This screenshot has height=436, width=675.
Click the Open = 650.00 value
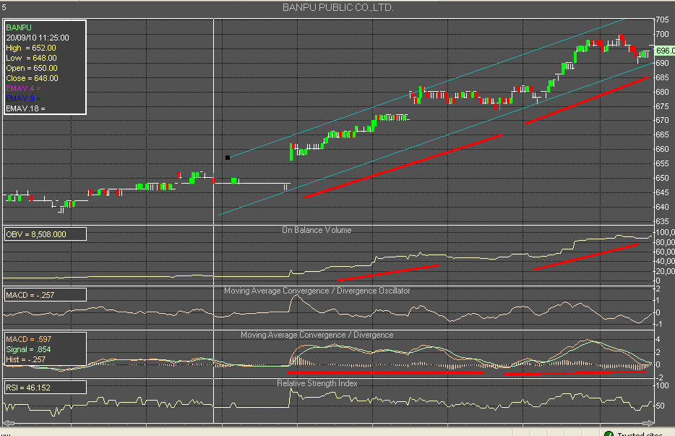31,68
